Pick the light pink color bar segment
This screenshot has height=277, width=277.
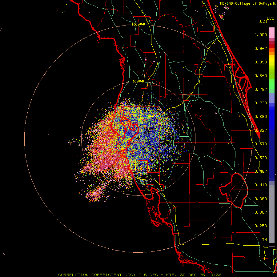pyautogui.click(x=272, y=33)
